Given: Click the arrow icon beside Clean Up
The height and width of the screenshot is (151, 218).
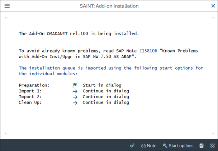Looking at the screenshot, I should [75, 103].
